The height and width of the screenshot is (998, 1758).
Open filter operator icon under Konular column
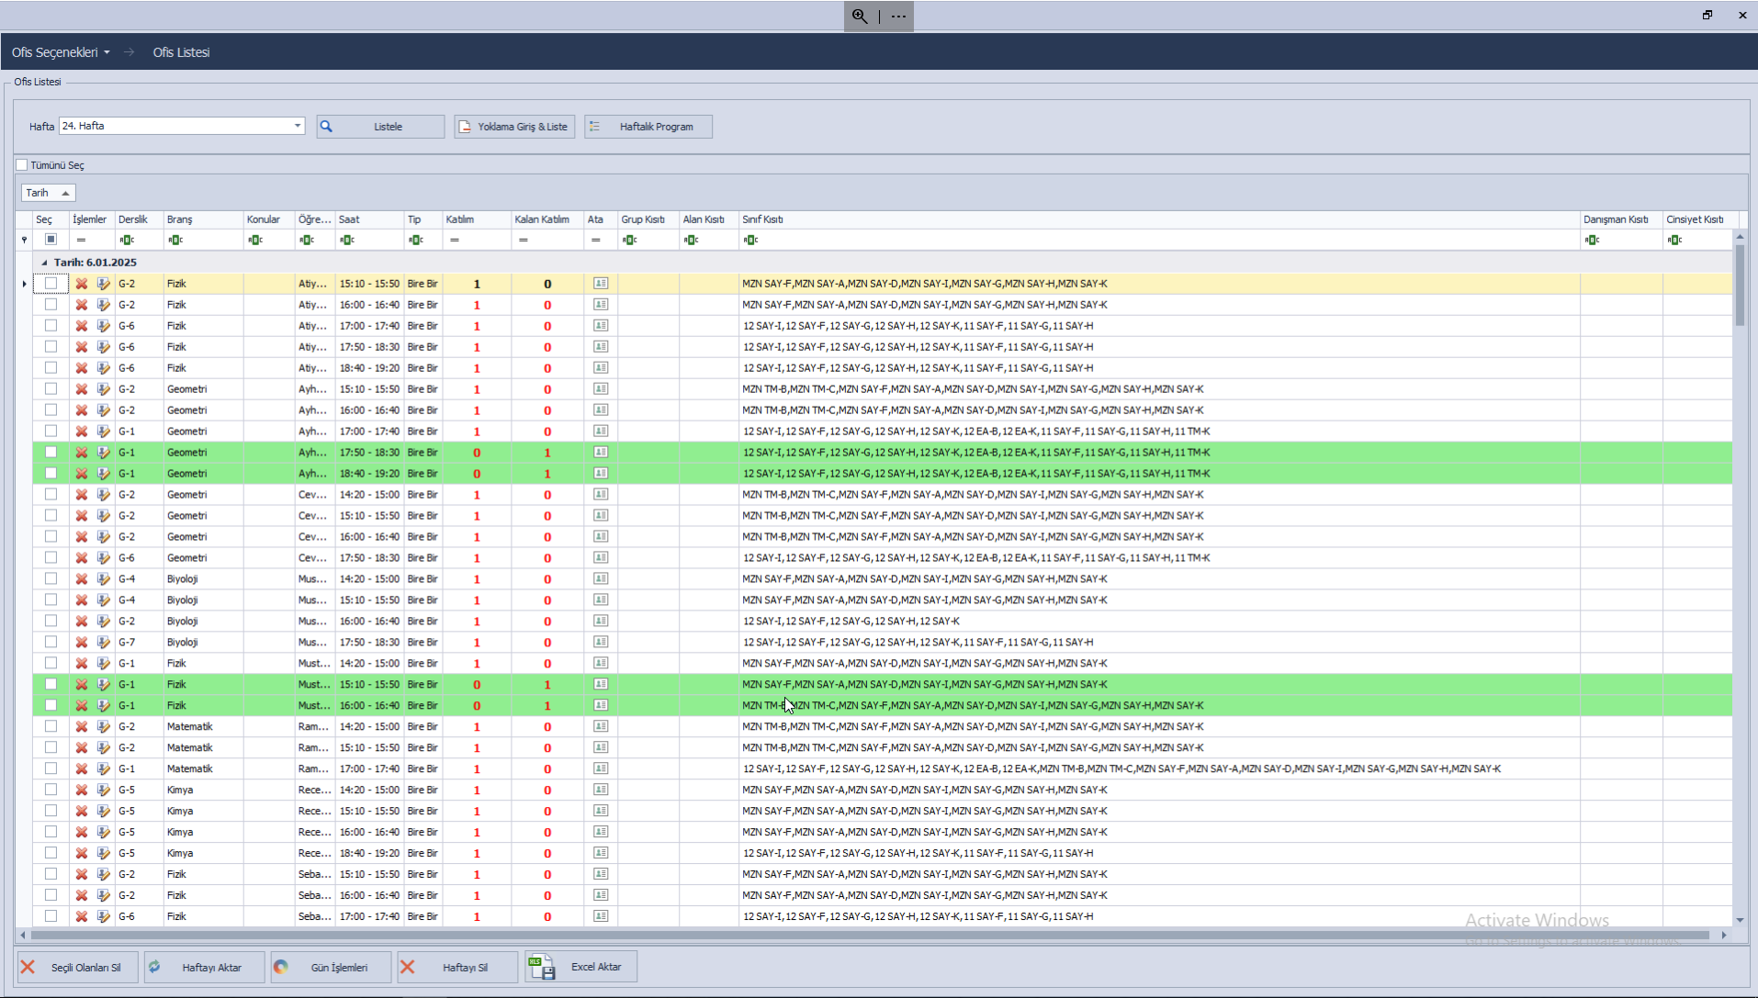coord(255,240)
